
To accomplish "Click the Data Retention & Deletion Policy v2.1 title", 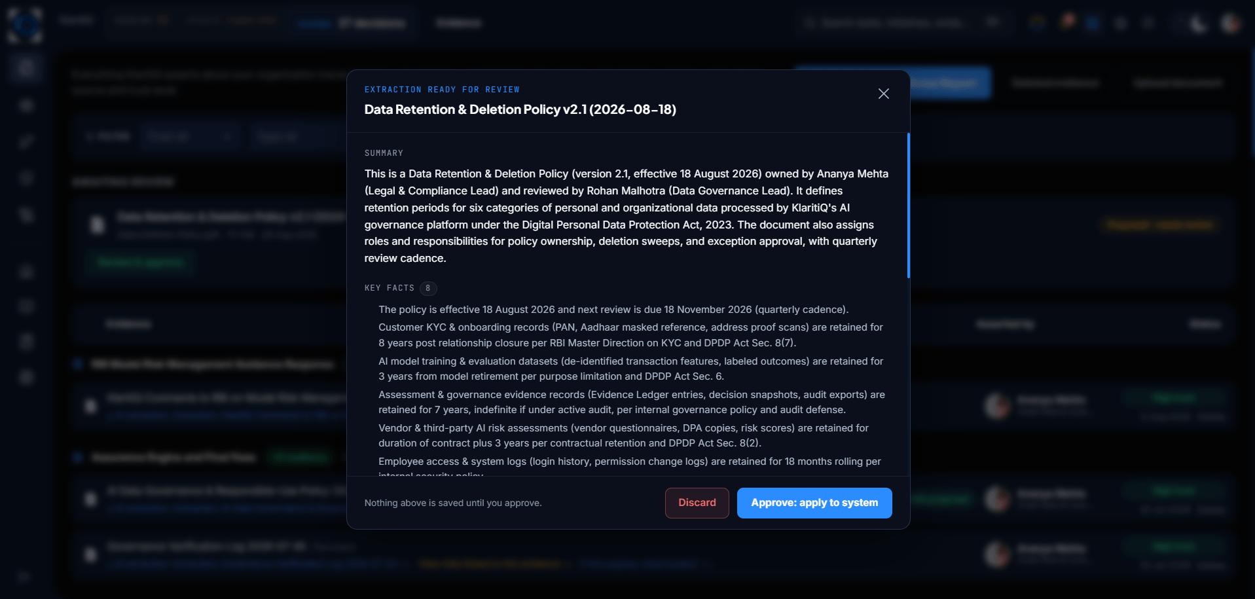I will (x=520, y=109).
